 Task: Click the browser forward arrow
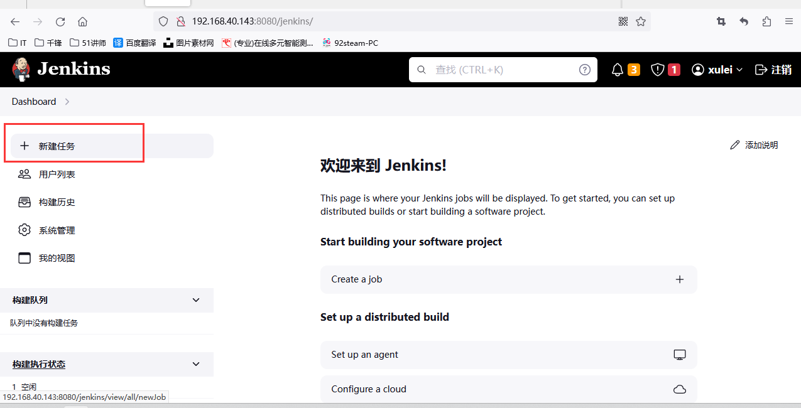[38, 21]
